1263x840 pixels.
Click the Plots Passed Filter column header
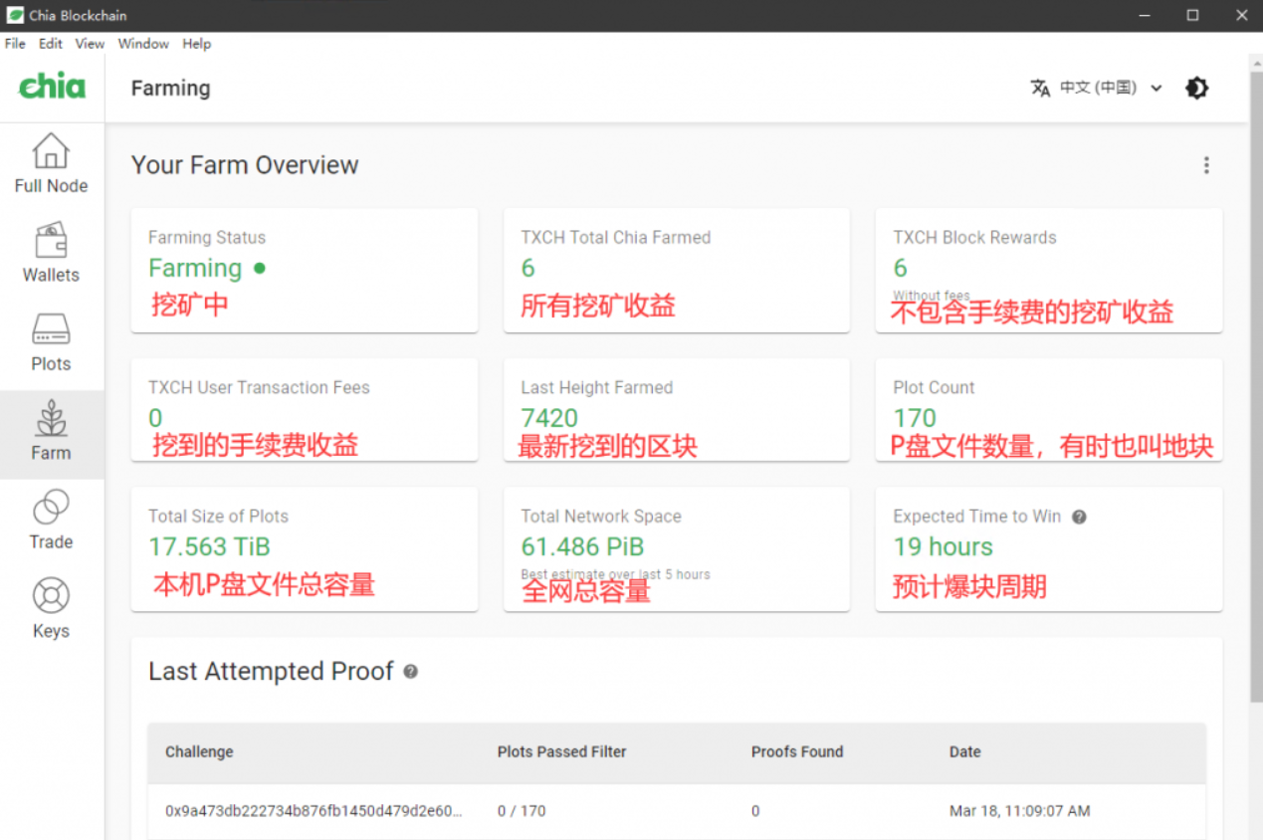562,752
